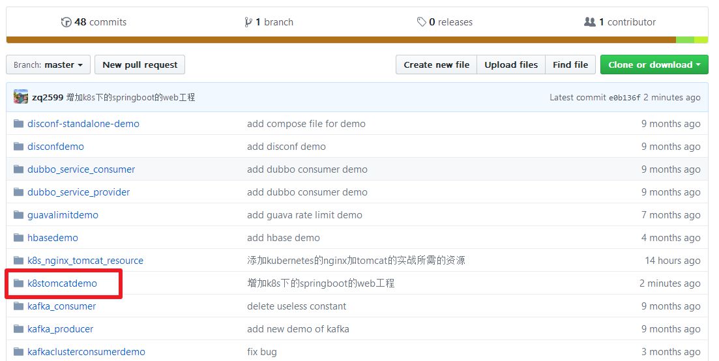Open 'add compose file for demo' commit
This screenshot has width=719, height=361.
pos(306,124)
